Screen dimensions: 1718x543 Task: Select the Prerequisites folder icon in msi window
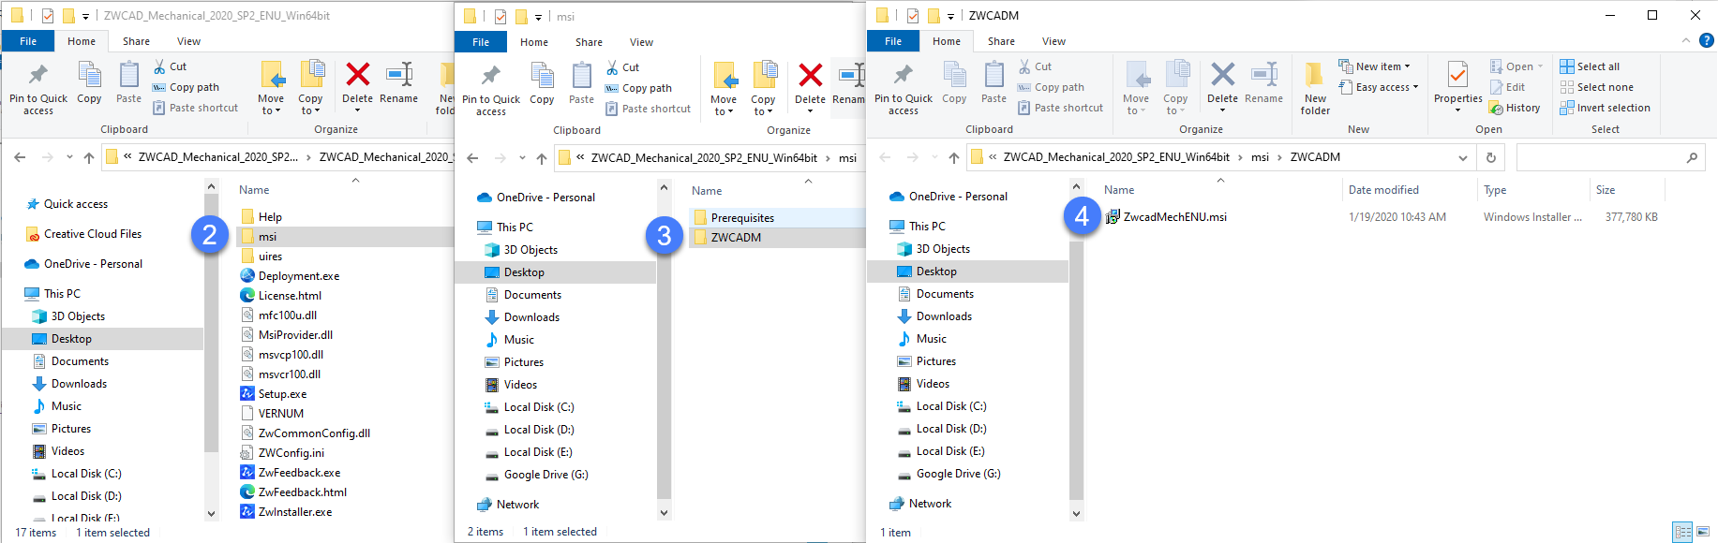700,218
